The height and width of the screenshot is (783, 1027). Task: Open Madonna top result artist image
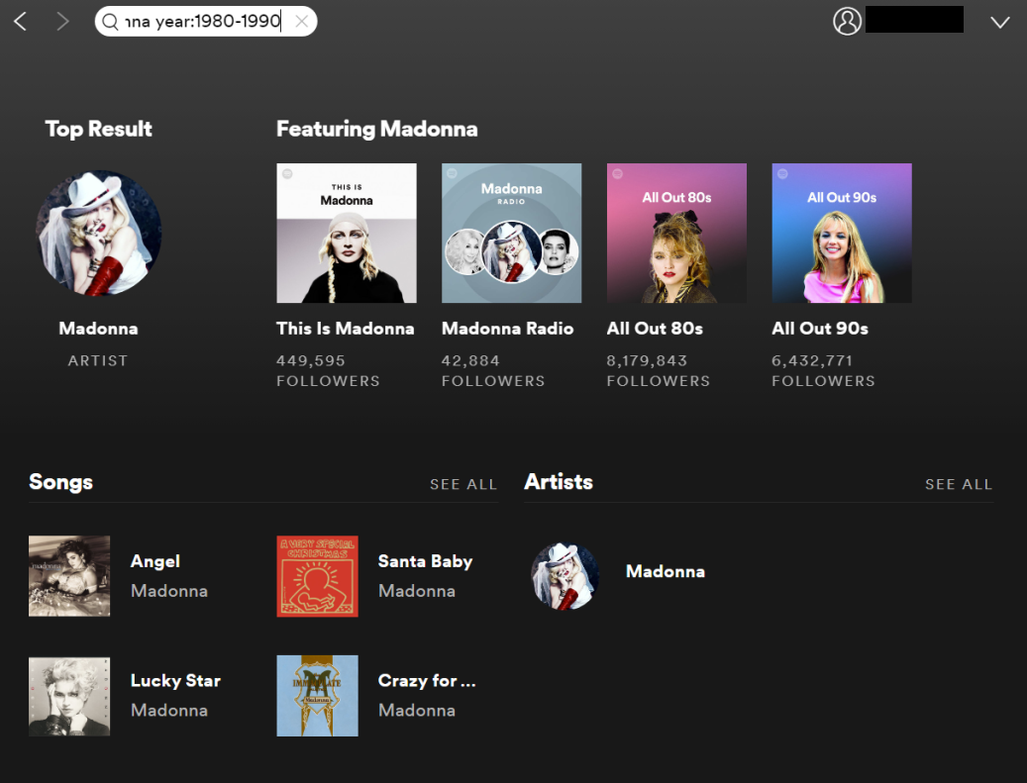pos(98,233)
